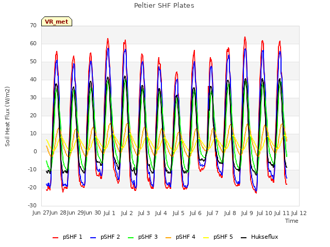The height and width of the screenshot is (247, 330).
Task: Click the Jul 9 date tick label
Action: click(247, 213)
